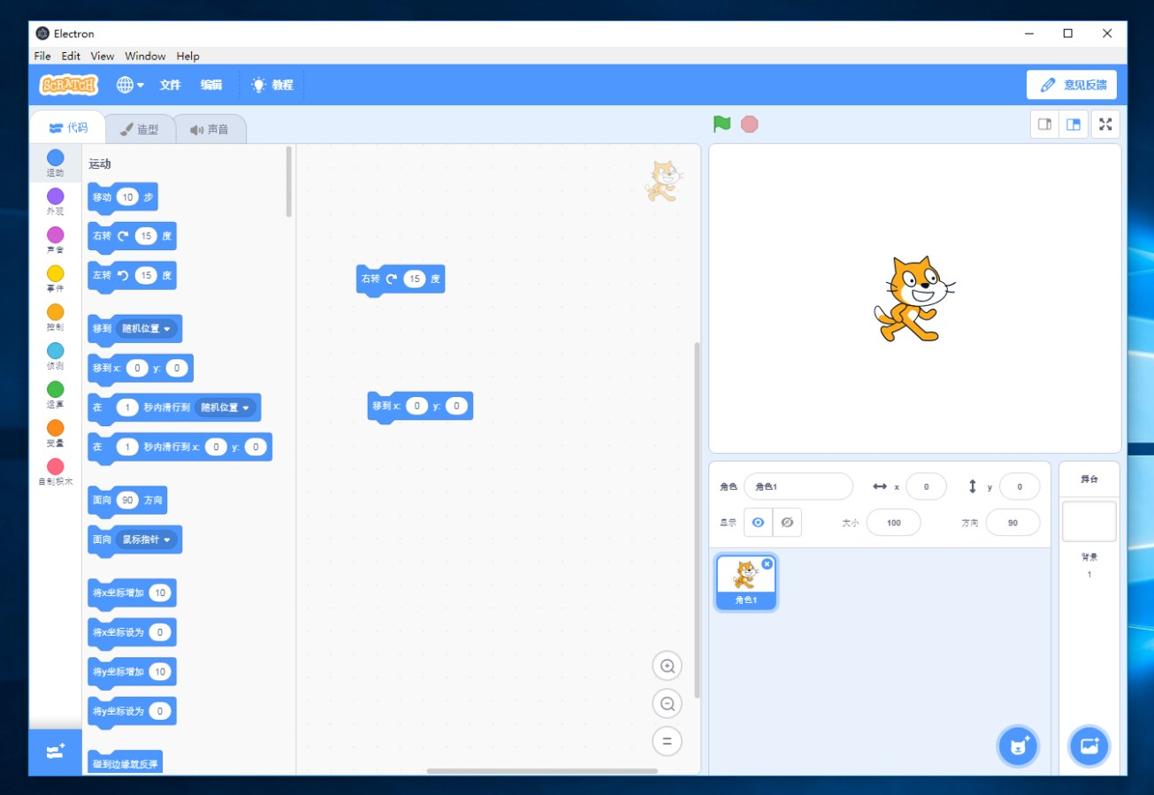Open the Help menu

[x=187, y=56]
